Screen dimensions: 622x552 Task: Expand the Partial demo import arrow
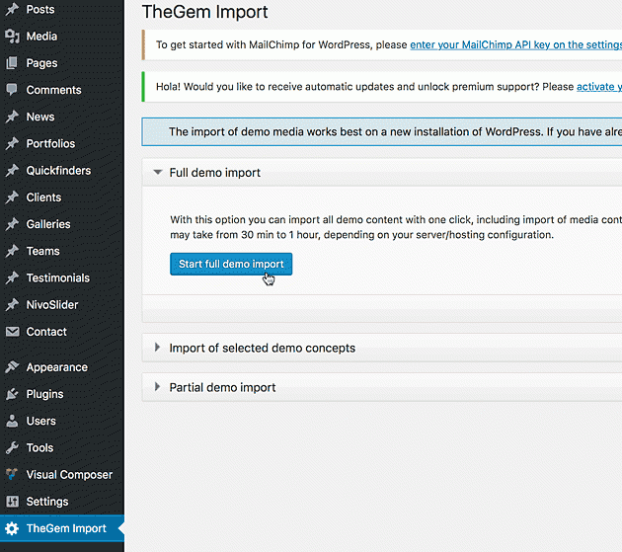coord(158,386)
